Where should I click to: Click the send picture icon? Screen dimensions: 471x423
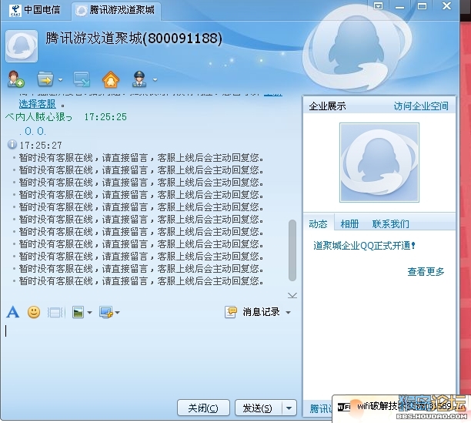pyautogui.click(x=78, y=312)
